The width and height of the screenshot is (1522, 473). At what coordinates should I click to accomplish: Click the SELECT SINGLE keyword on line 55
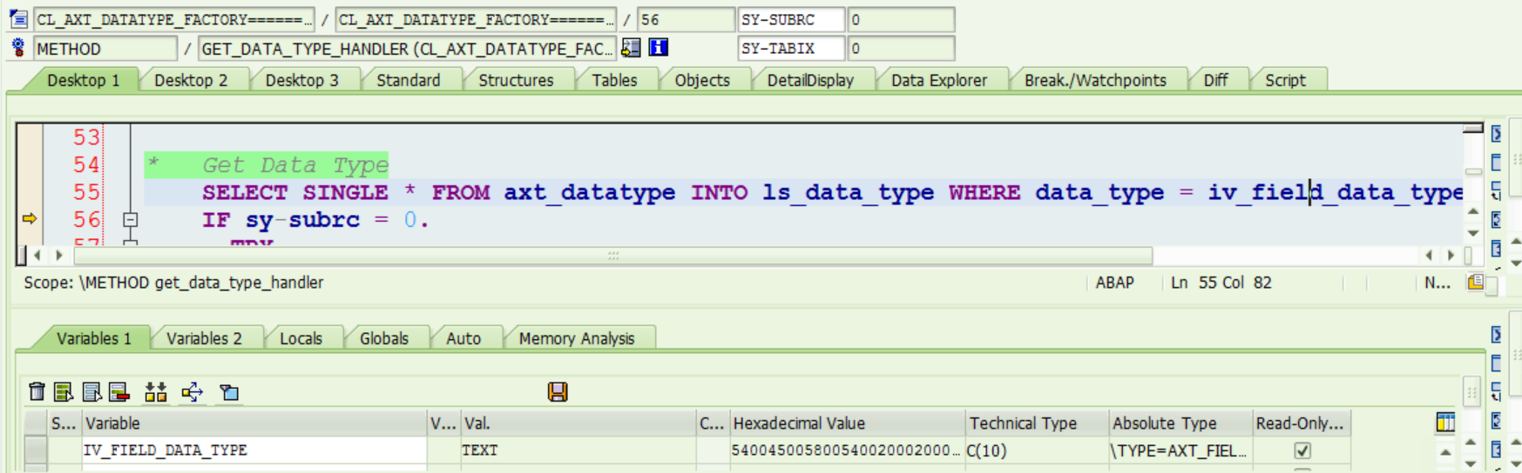tap(295, 192)
